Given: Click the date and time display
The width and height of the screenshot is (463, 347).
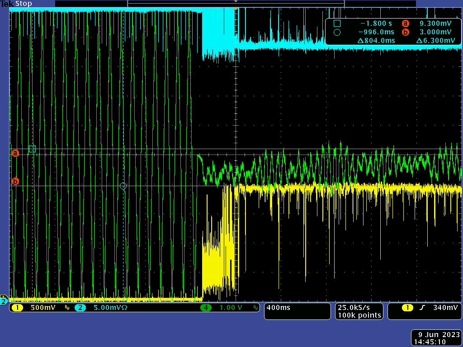Looking at the screenshot, I should coord(436,338).
